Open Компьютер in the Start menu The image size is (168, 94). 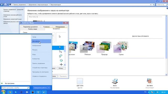(x=36, y=59)
